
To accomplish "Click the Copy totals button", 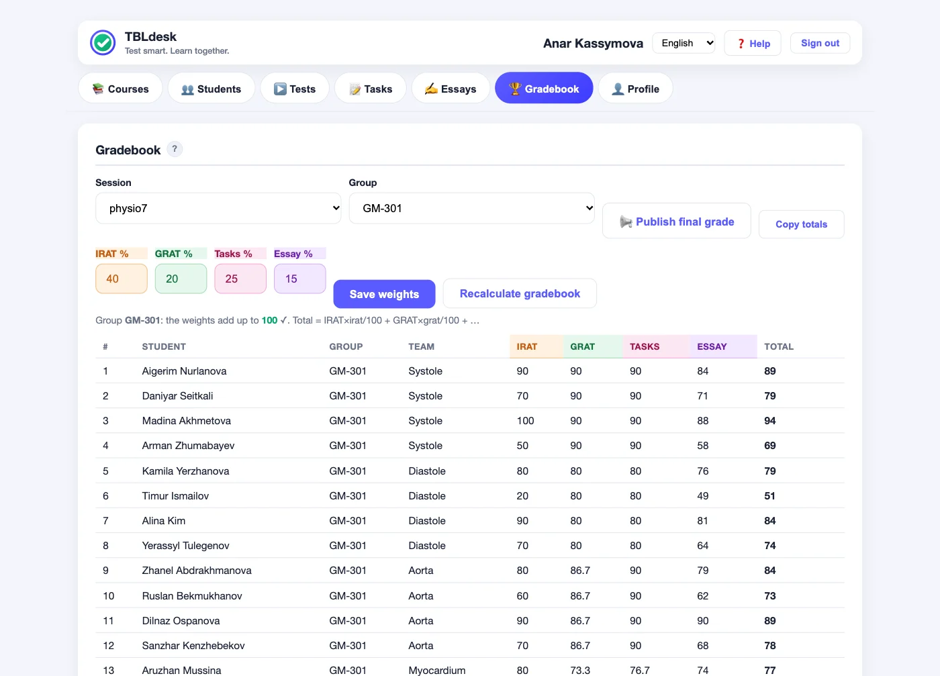I will pos(801,224).
